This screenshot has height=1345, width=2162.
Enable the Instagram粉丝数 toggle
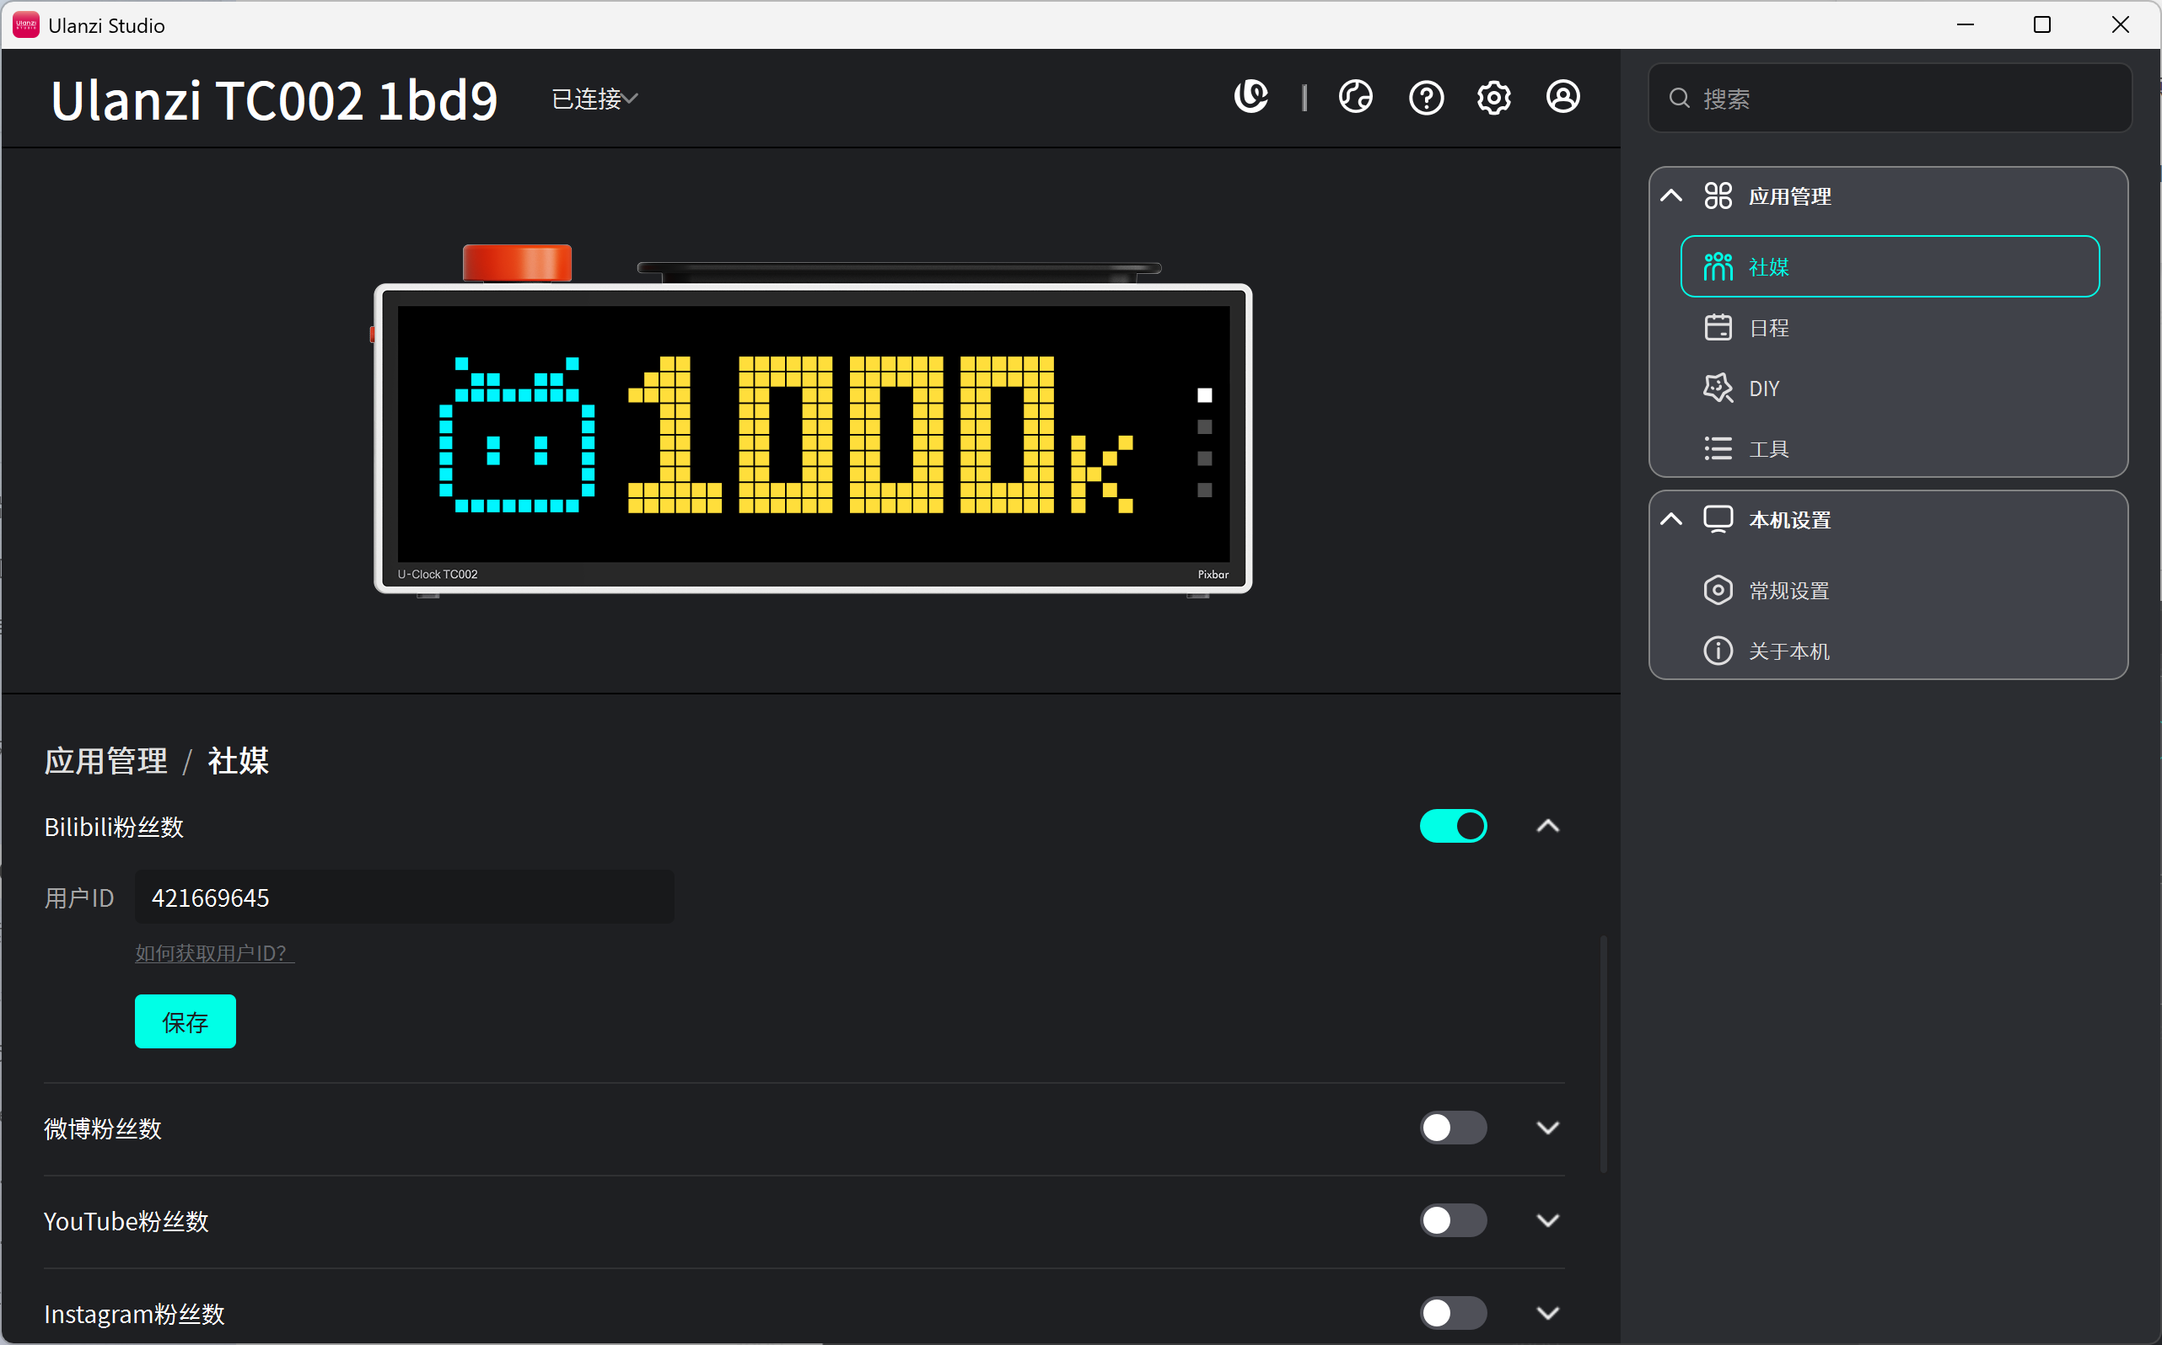(1453, 1312)
